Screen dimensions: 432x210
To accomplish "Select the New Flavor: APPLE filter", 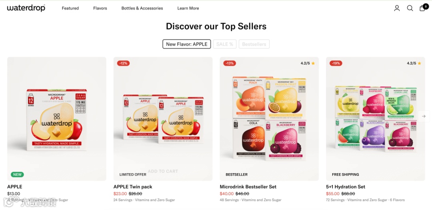I will [x=186, y=44].
